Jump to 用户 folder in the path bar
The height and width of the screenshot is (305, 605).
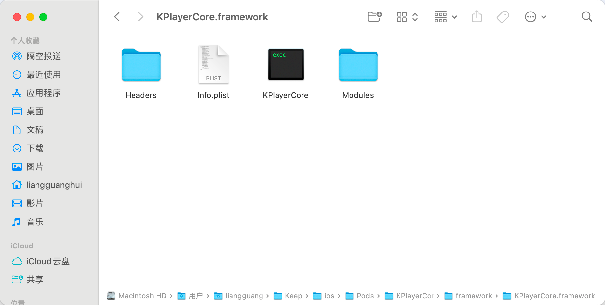(190, 296)
